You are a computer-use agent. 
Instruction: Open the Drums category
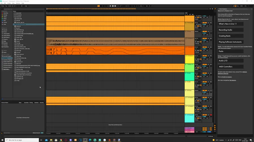5,32
